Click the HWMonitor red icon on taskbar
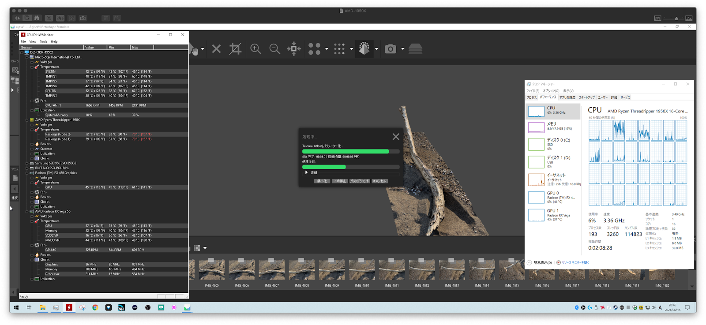The height and width of the screenshot is (325, 706). (69, 307)
